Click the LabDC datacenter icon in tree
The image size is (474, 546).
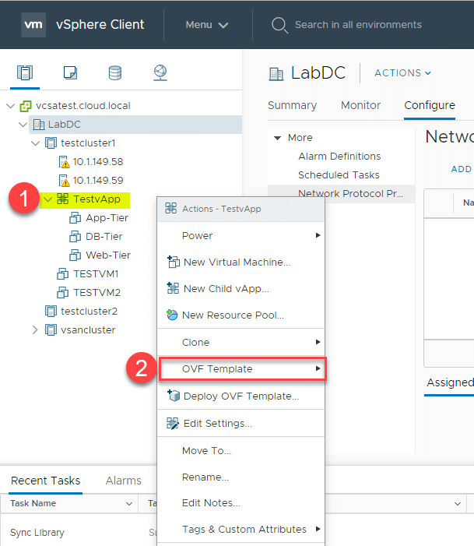39,125
